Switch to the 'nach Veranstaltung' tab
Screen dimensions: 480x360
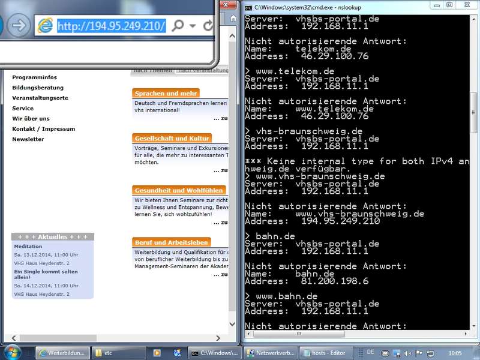click(202, 70)
